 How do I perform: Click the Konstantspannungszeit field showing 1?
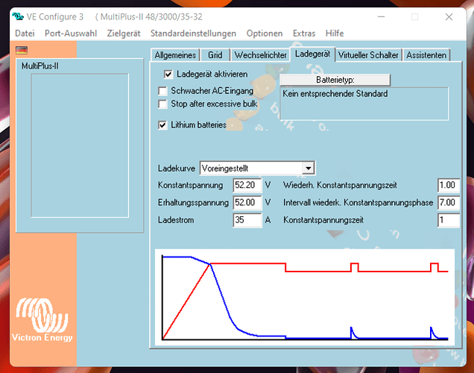point(449,220)
